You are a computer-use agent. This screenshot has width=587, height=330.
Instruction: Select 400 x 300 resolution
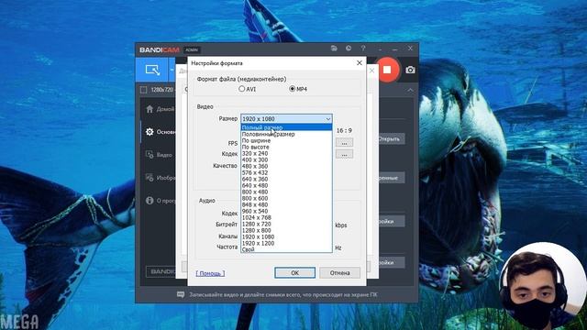pyautogui.click(x=286, y=159)
